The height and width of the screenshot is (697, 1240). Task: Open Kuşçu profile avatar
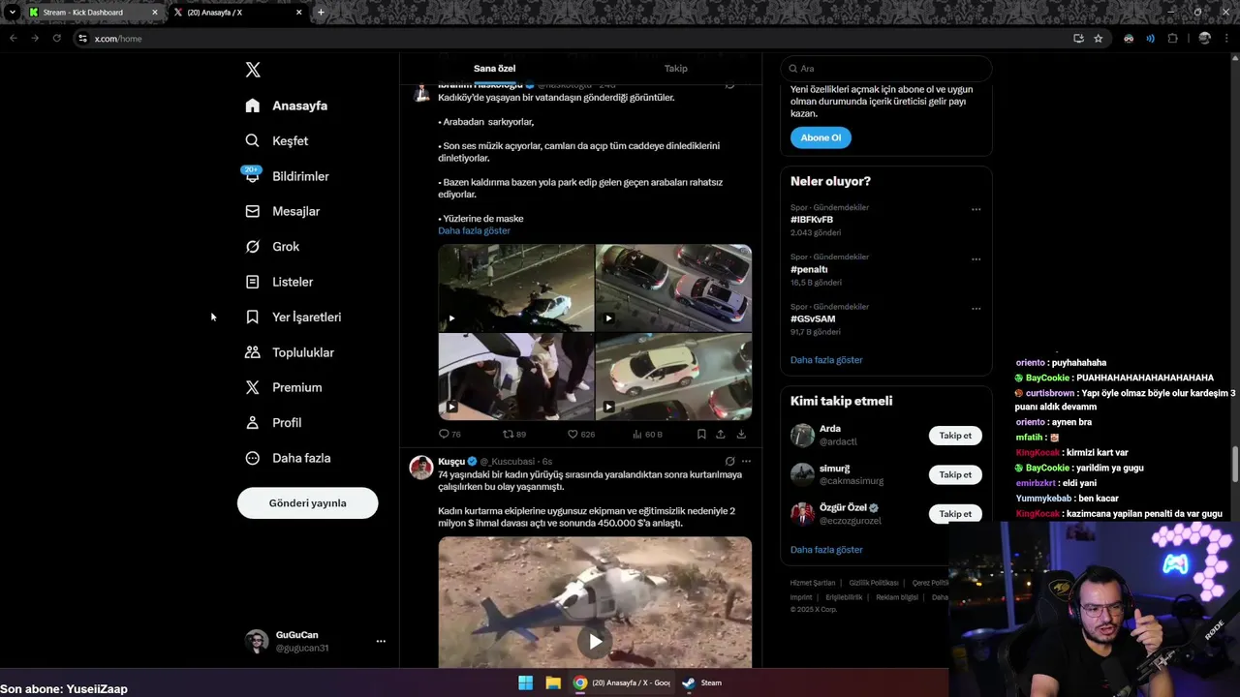click(421, 468)
